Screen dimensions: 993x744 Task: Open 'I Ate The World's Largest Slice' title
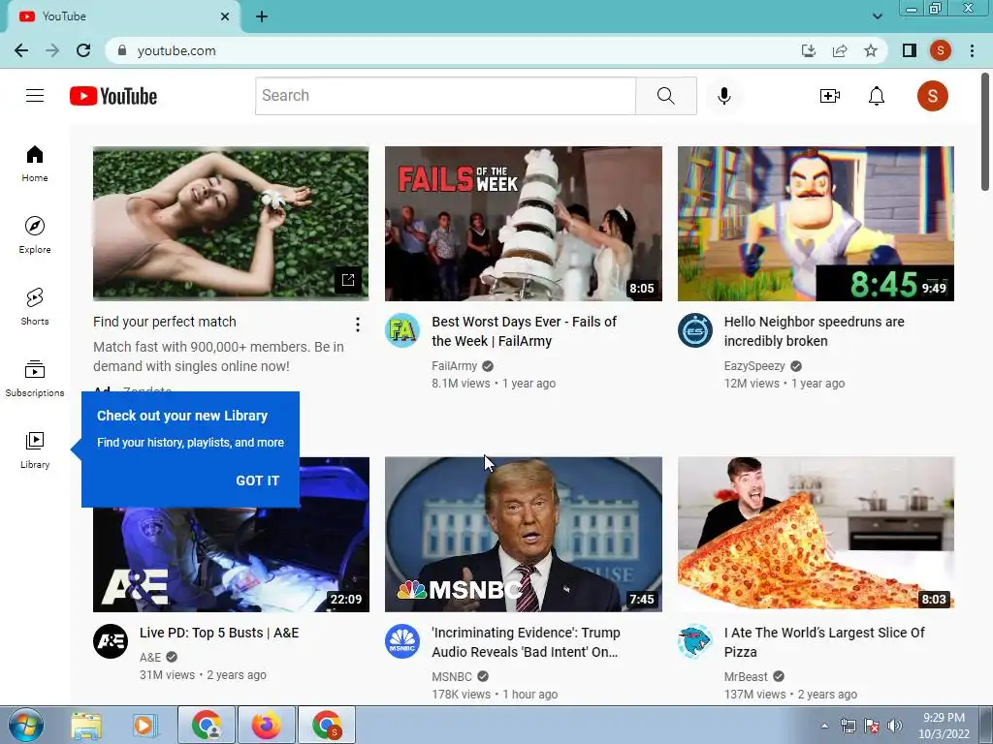pyautogui.click(x=824, y=642)
